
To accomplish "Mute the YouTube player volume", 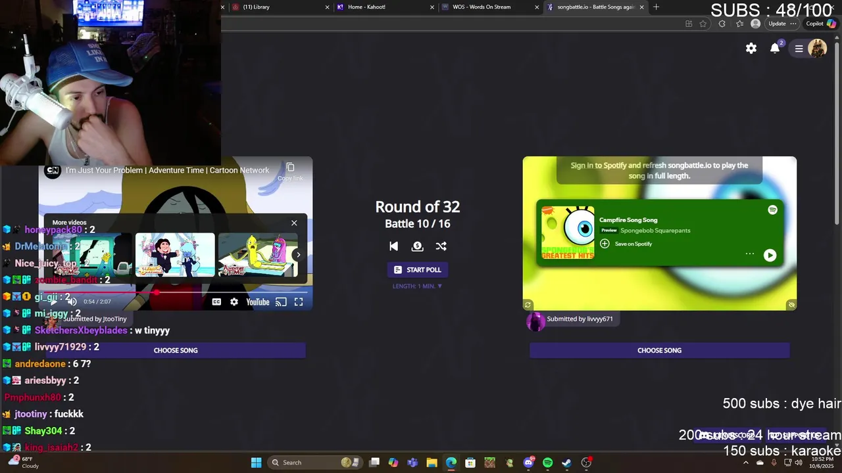I will tap(72, 302).
